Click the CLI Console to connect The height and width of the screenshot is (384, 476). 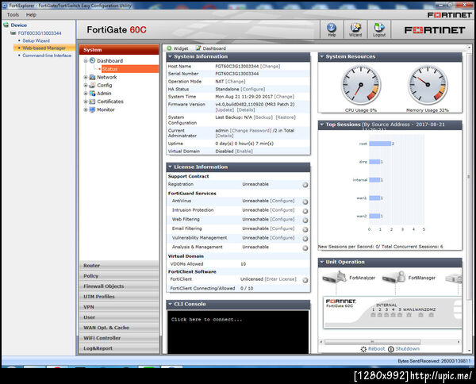[x=238, y=332]
